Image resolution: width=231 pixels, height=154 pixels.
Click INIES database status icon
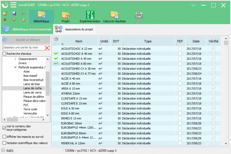(x=3, y=151)
